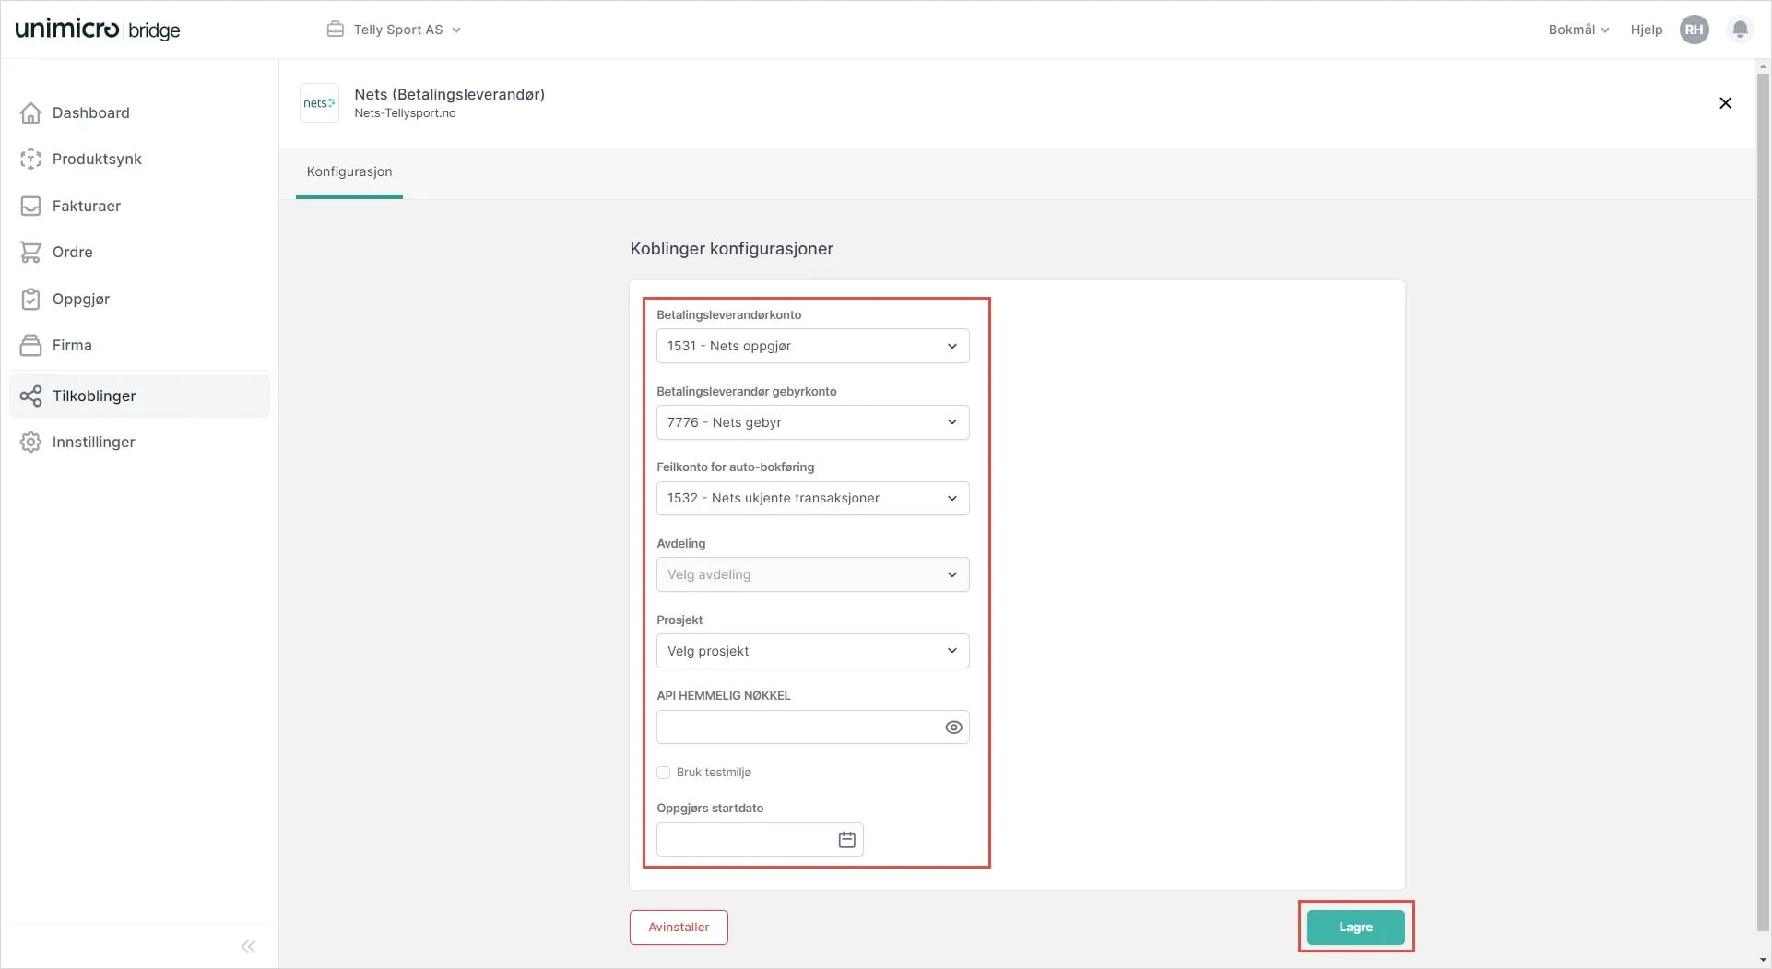Viewport: 1772px width, 969px height.
Task: Click the Avinstaller button
Action: (679, 928)
